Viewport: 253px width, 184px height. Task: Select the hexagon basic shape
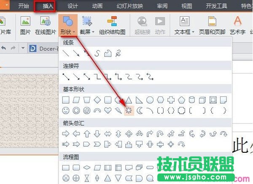coord(160,100)
